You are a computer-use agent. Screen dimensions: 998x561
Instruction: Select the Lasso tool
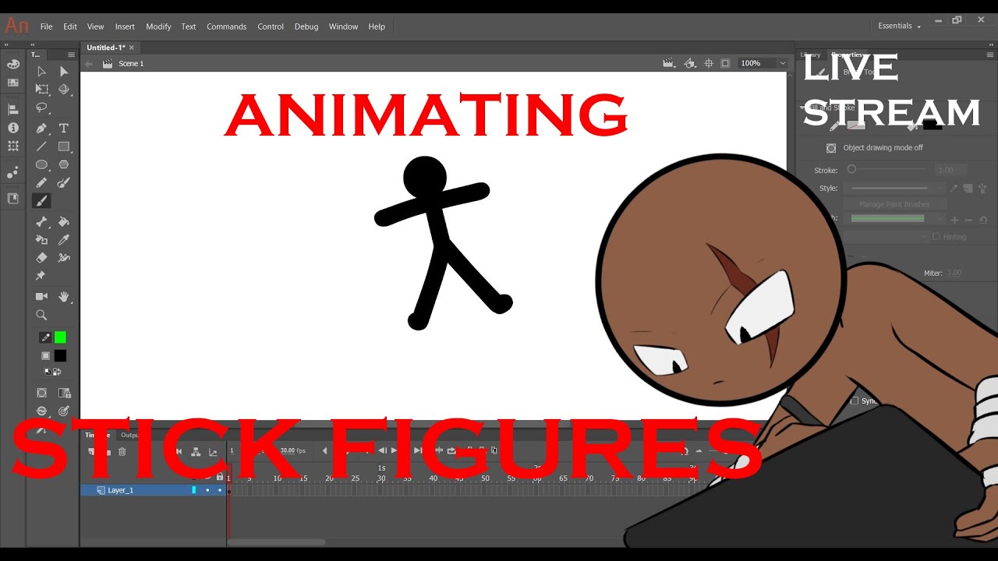(x=41, y=108)
